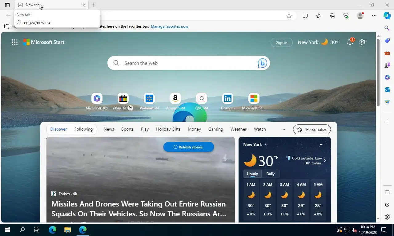Open the Watch feed tab
The width and height of the screenshot is (394, 236).
click(260, 129)
